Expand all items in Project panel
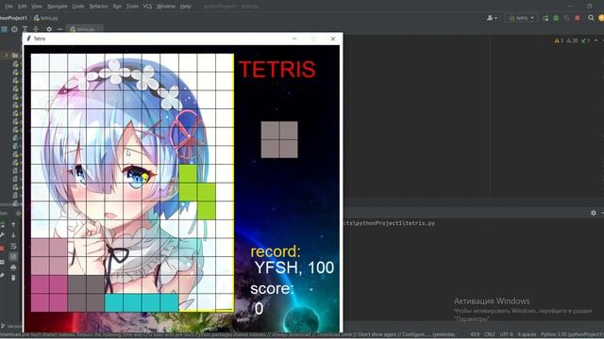 (25, 29)
